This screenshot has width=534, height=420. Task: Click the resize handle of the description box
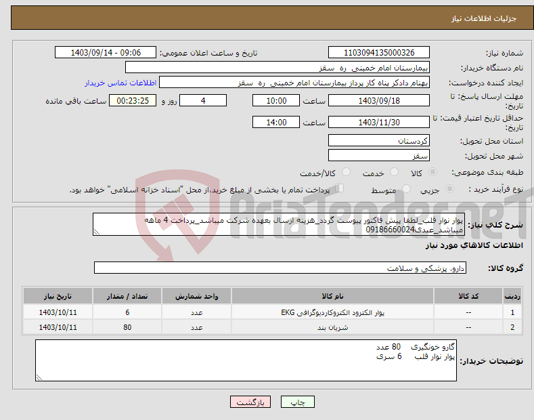pos(97,232)
